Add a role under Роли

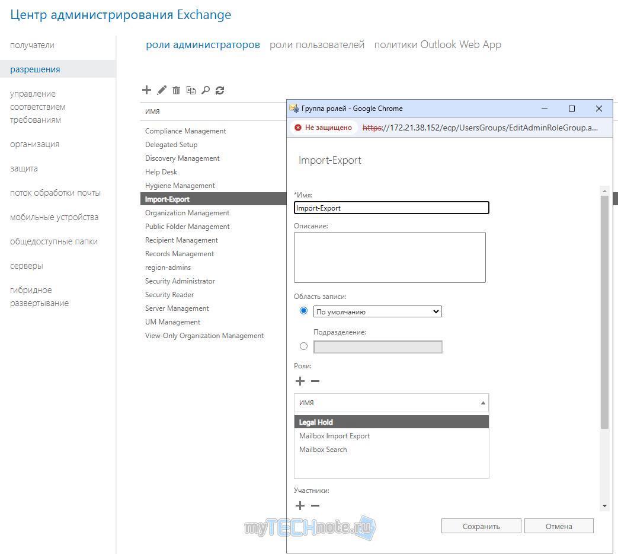(300, 381)
